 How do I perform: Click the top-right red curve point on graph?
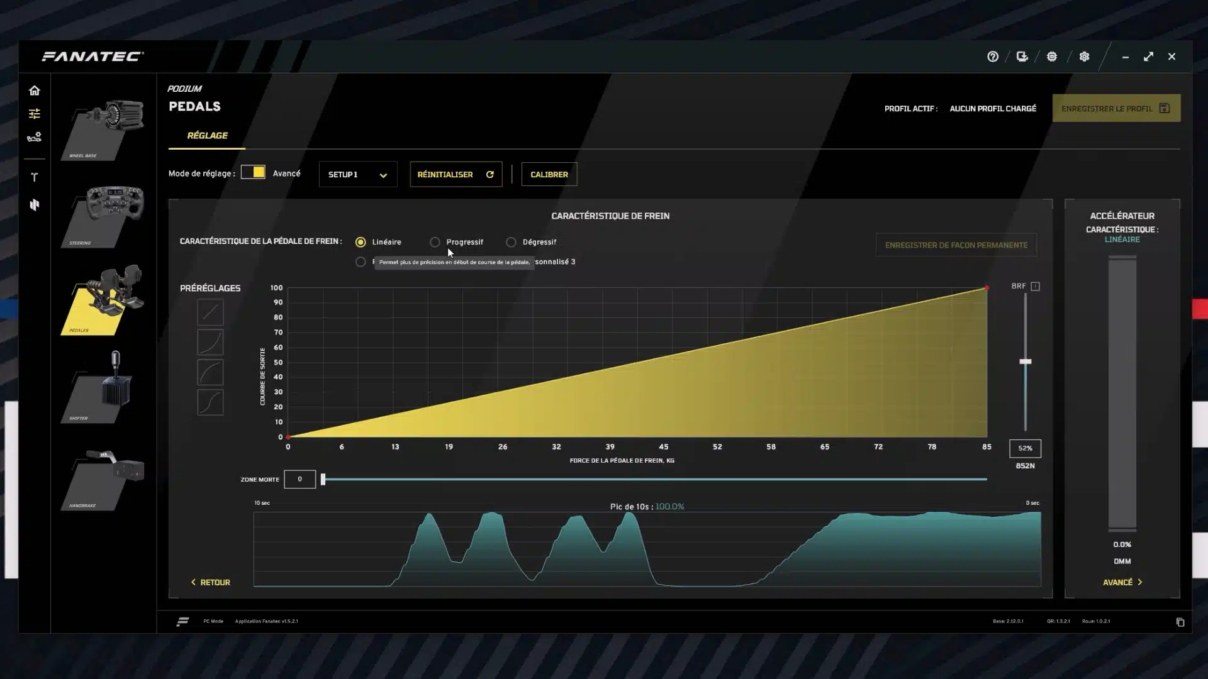[x=987, y=288]
